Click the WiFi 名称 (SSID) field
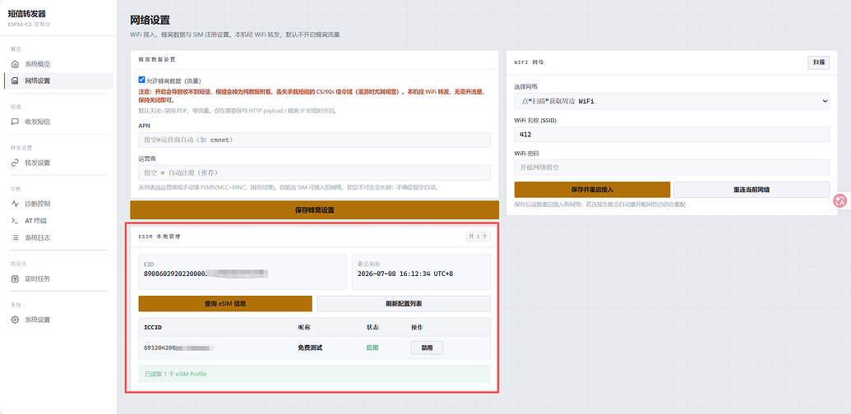The image size is (851, 414). pos(672,135)
